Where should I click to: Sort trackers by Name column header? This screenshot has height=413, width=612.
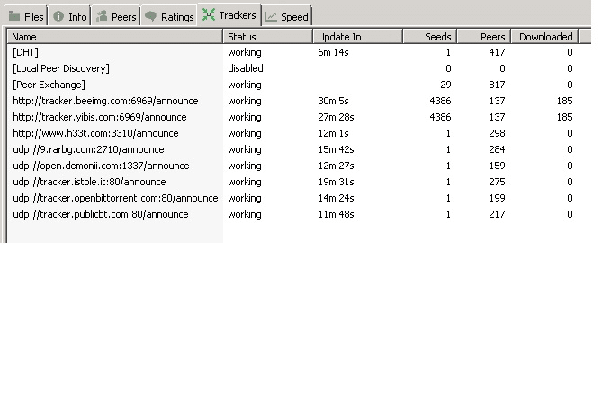tap(115, 37)
